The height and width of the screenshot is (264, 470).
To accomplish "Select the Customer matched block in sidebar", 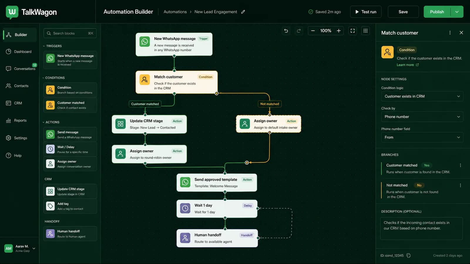I will (x=70, y=105).
